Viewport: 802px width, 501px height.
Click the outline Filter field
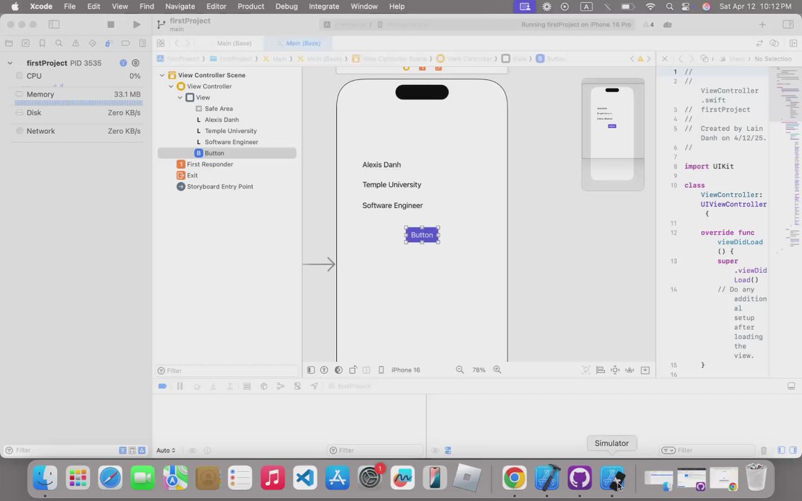227,371
